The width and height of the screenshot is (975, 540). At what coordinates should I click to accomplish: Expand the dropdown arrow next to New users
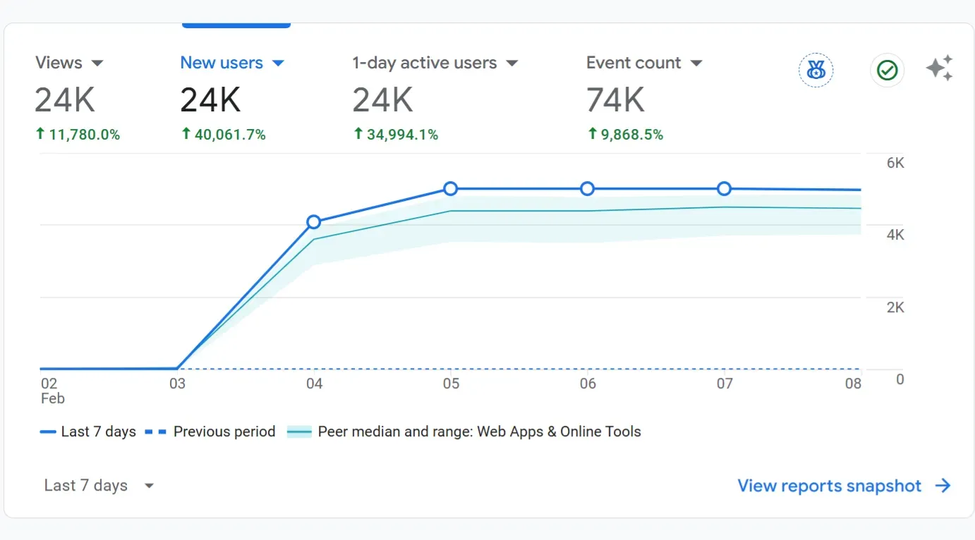click(x=278, y=63)
